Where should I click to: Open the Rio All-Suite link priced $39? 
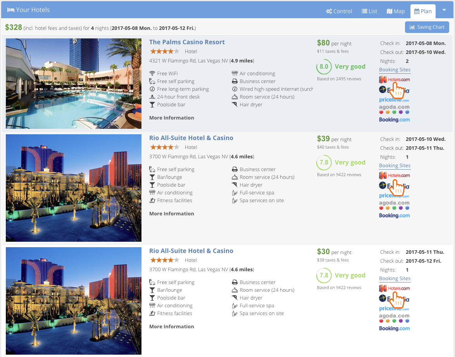[x=191, y=138]
